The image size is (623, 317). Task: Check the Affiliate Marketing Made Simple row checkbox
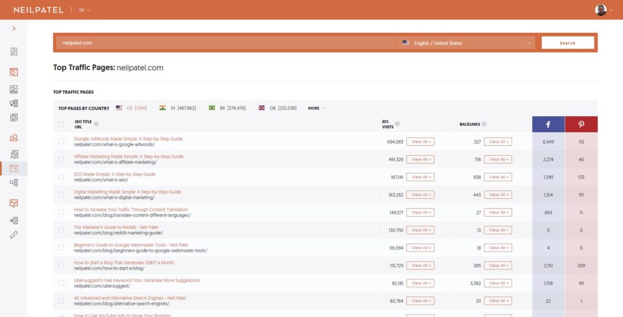[61, 159]
